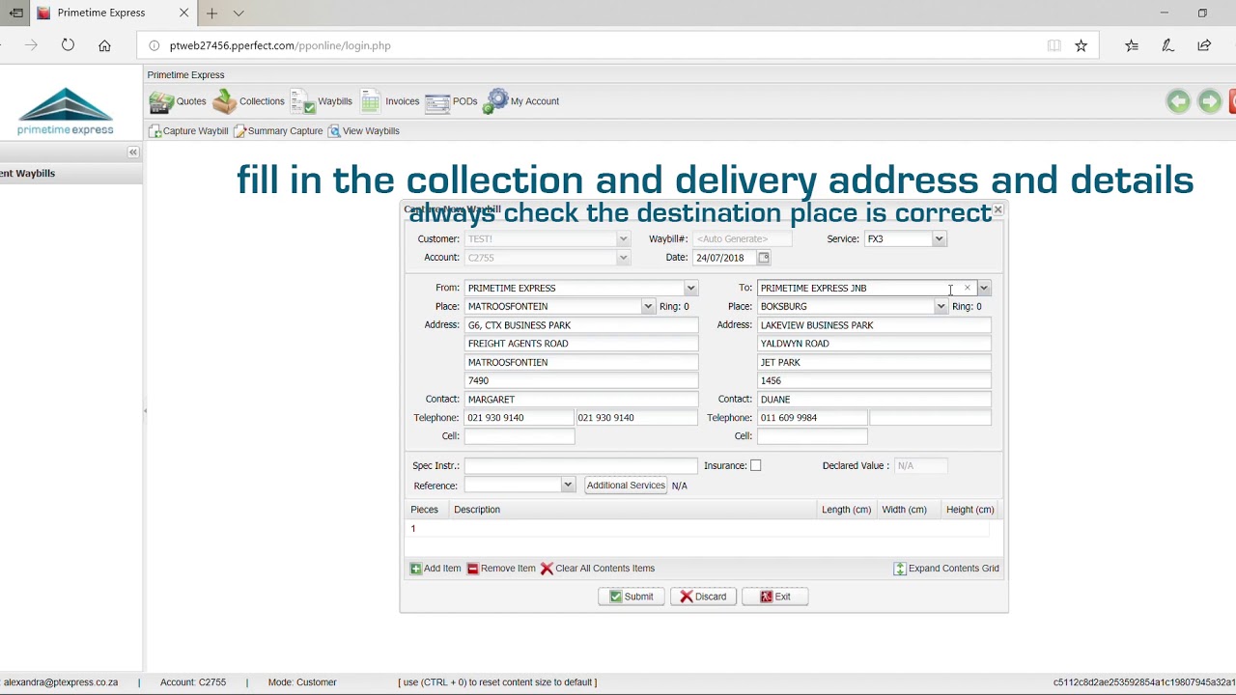This screenshot has width=1236, height=695.
Task: Select Summary Capture submenu
Action: click(x=278, y=131)
